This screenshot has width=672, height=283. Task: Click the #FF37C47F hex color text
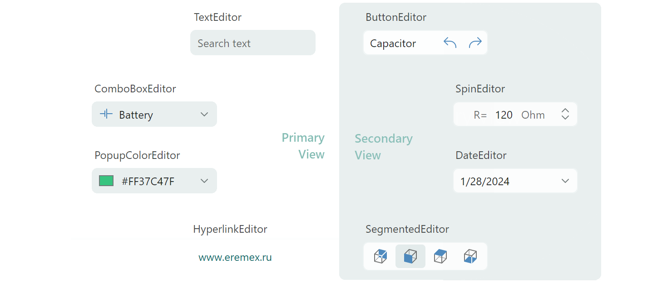point(148,182)
